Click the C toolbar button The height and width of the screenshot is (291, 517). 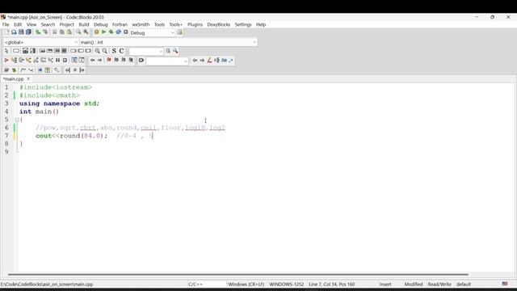point(121,51)
